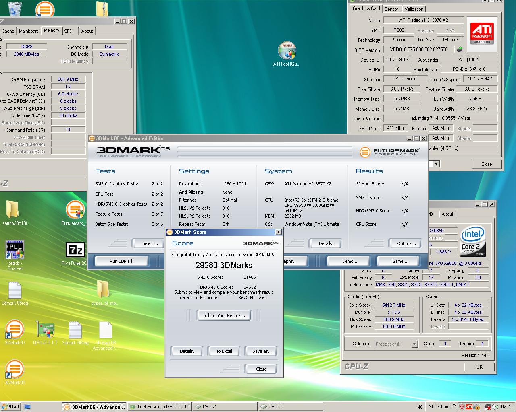
Task: Export score with To Excel button
Action: pos(224,351)
